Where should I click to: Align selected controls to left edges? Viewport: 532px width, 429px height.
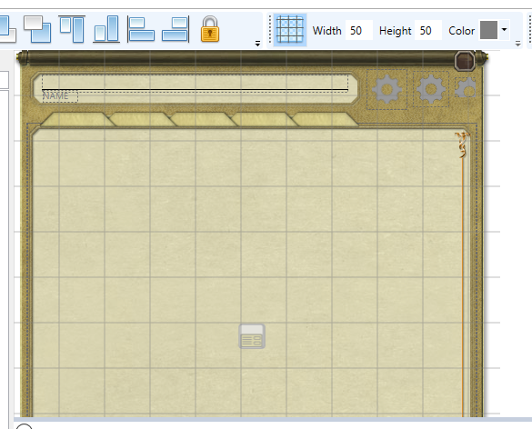click(x=140, y=29)
